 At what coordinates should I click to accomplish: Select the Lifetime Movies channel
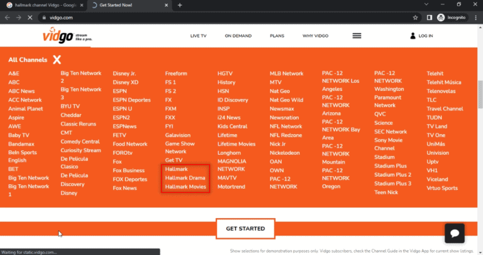point(236,144)
